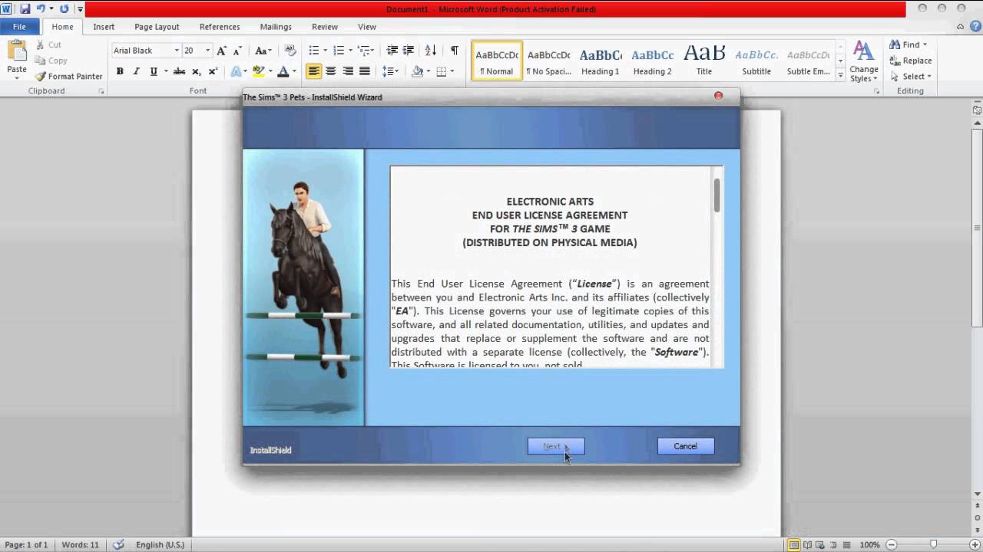Zoom out with the minus button

click(890, 545)
